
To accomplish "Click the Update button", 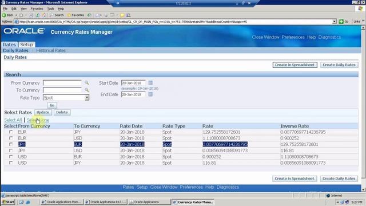I will point(43,112).
